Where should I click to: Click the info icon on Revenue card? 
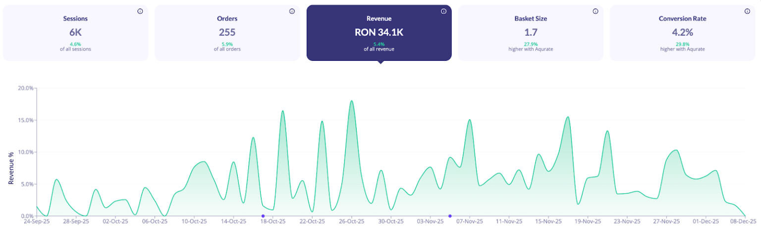[443, 11]
